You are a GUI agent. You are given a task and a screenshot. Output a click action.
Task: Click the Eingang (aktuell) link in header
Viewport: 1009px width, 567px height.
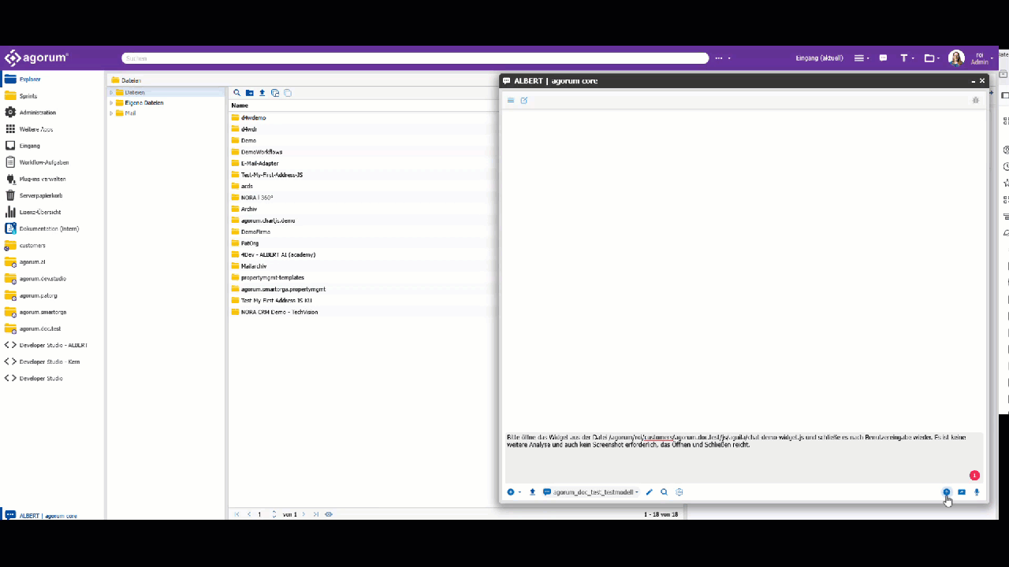(819, 58)
